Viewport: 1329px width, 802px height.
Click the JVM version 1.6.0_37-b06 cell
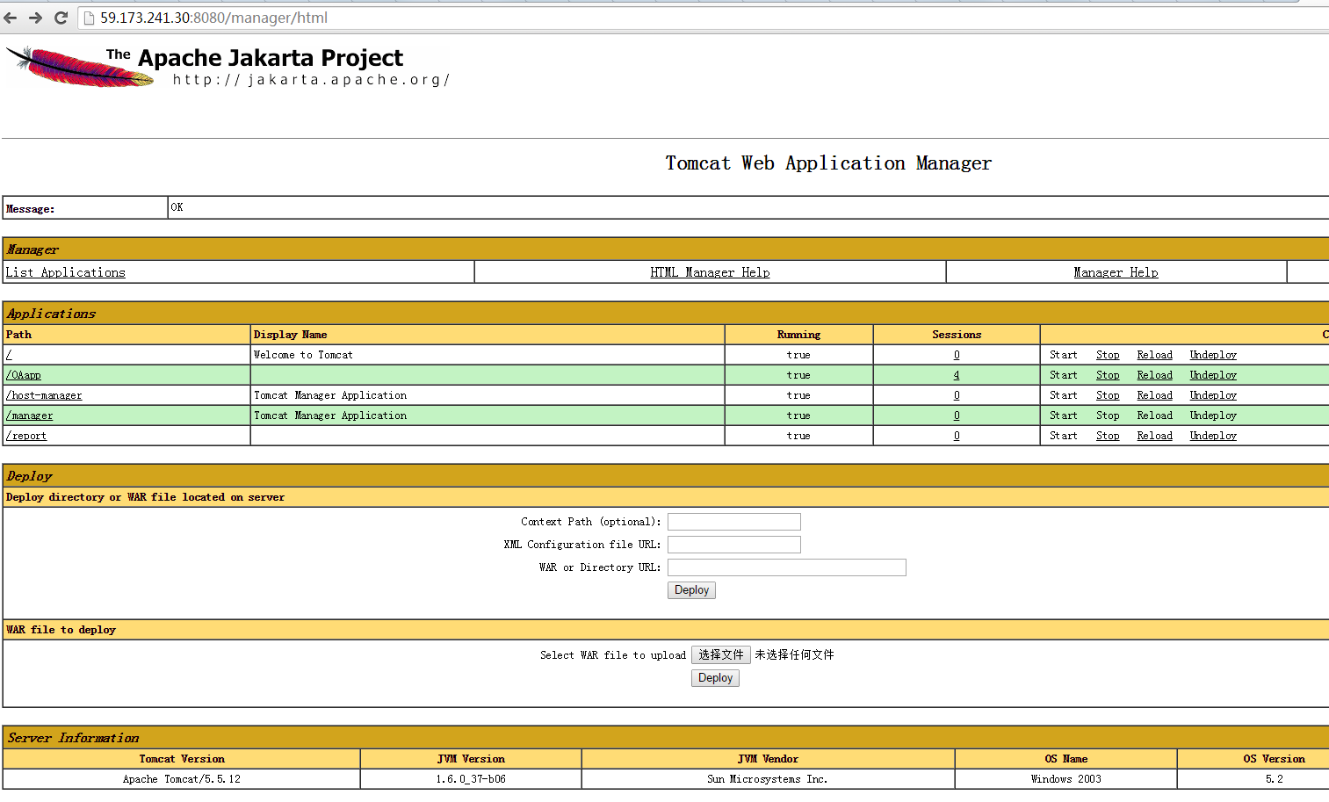pyautogui.click(x=471, y=779)
